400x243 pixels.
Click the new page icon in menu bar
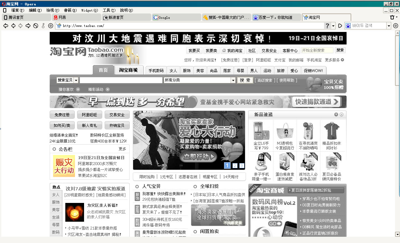coord(5,10)
